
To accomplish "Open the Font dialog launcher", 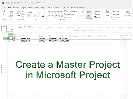I will pos(46,20).
